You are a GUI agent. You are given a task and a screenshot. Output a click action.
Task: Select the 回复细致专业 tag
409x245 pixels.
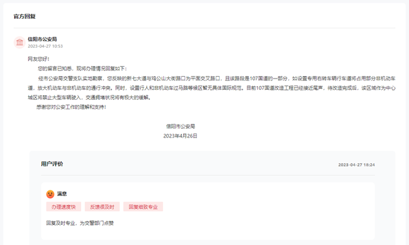[x=143, y=207]
